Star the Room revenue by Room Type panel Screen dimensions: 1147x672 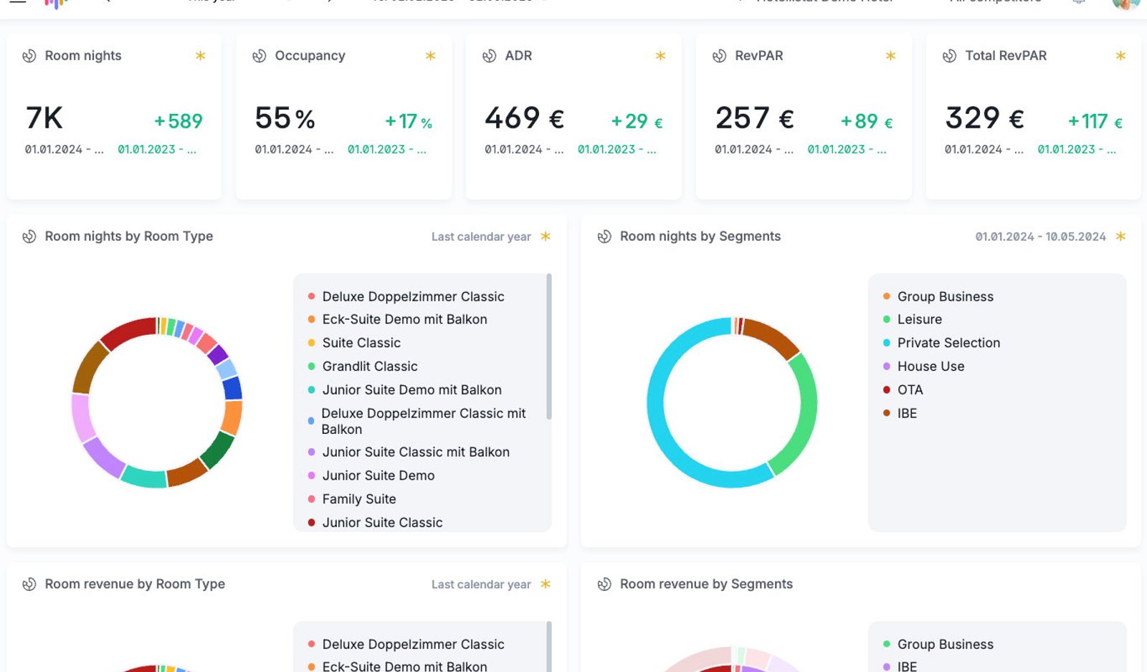[x=546, y=584]
